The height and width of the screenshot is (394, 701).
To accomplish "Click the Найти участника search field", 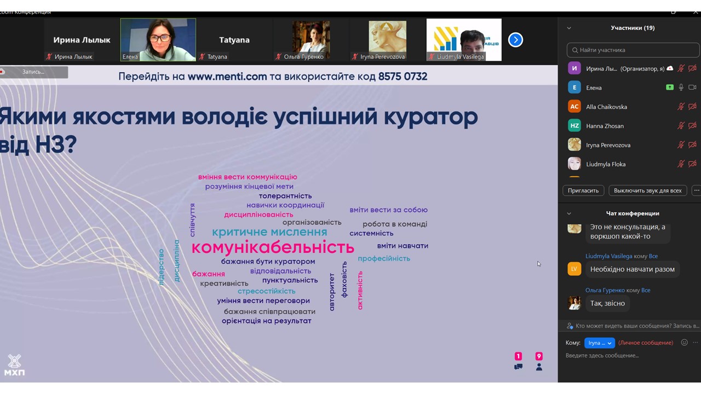I will pyautogui.click(x=633, y=50).
